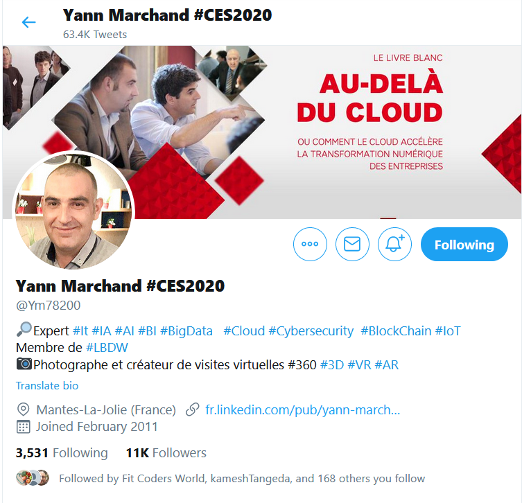Open the Followed by Fit Coders World text

242,478
